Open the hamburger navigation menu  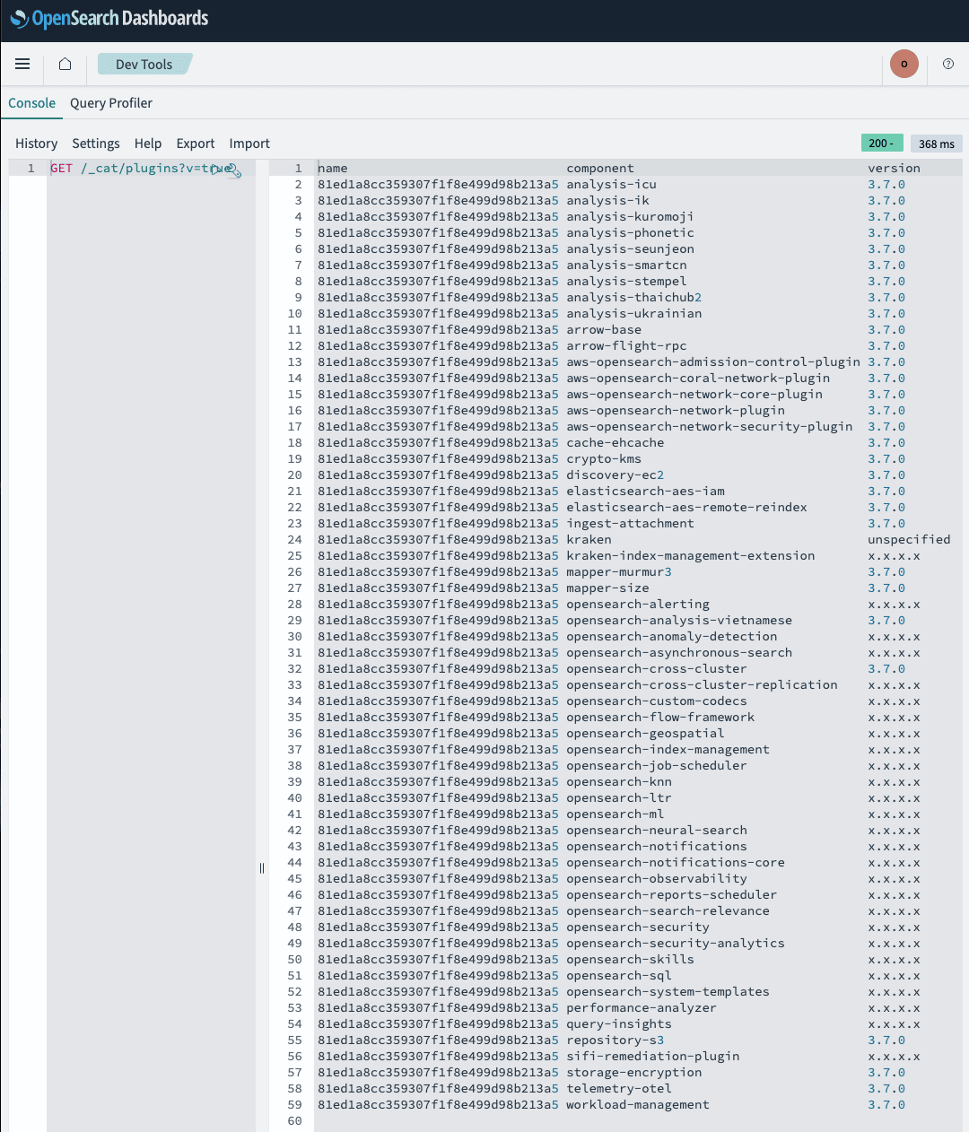[22, 64]
